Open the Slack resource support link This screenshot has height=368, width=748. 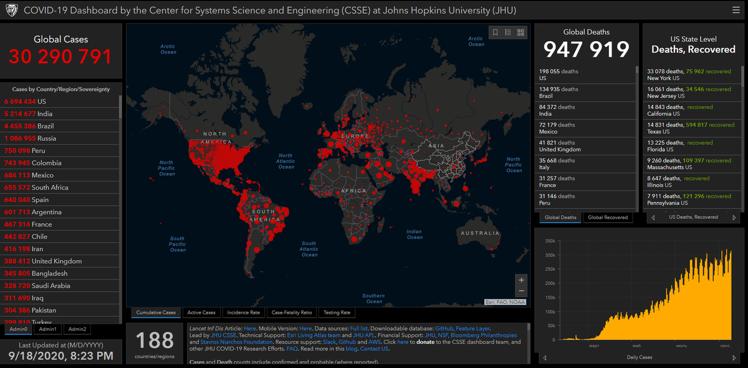tap(329, 342)
